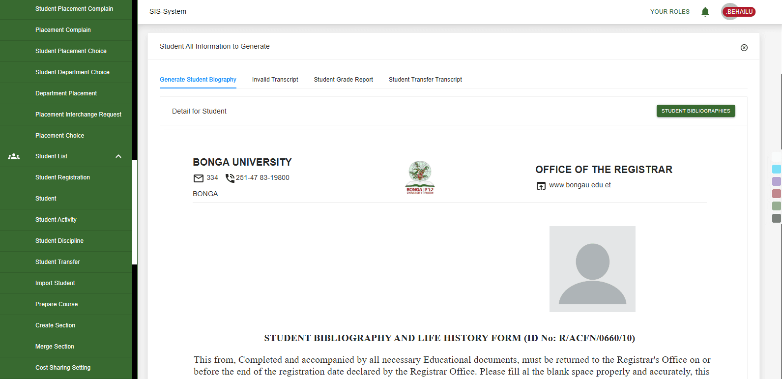Viewport: 782px width, 379px height.
Task: Click the phone icon beside 251-47 83-19800
Action: pos(230,178)
